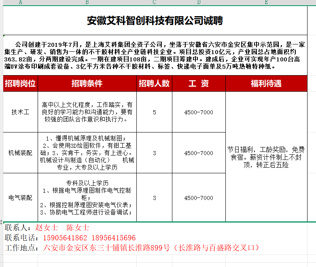Click the 工资 header cell
This screenshot has height=267, width=316.
pyautogui.click(x=198, y=84)
